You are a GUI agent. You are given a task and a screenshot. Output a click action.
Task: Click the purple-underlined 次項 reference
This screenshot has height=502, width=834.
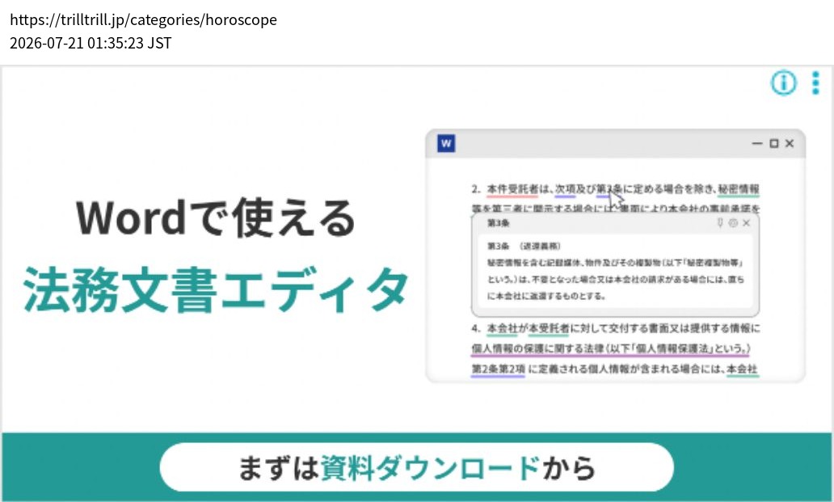(566, 189)
